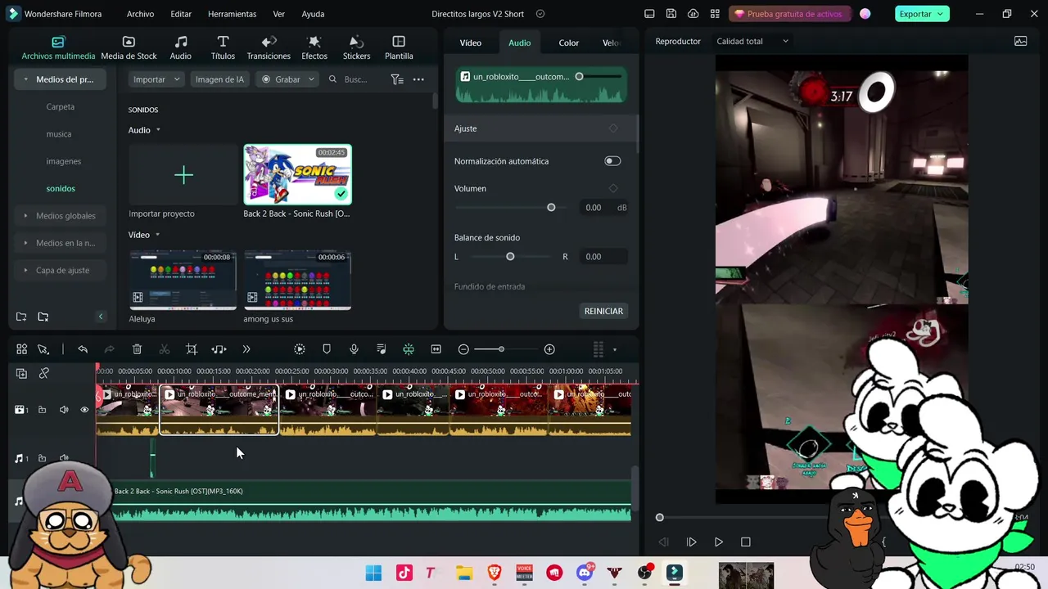Open the Transiciones panel
Viewport: 1048px width, 589px height.
pos(269,48)
